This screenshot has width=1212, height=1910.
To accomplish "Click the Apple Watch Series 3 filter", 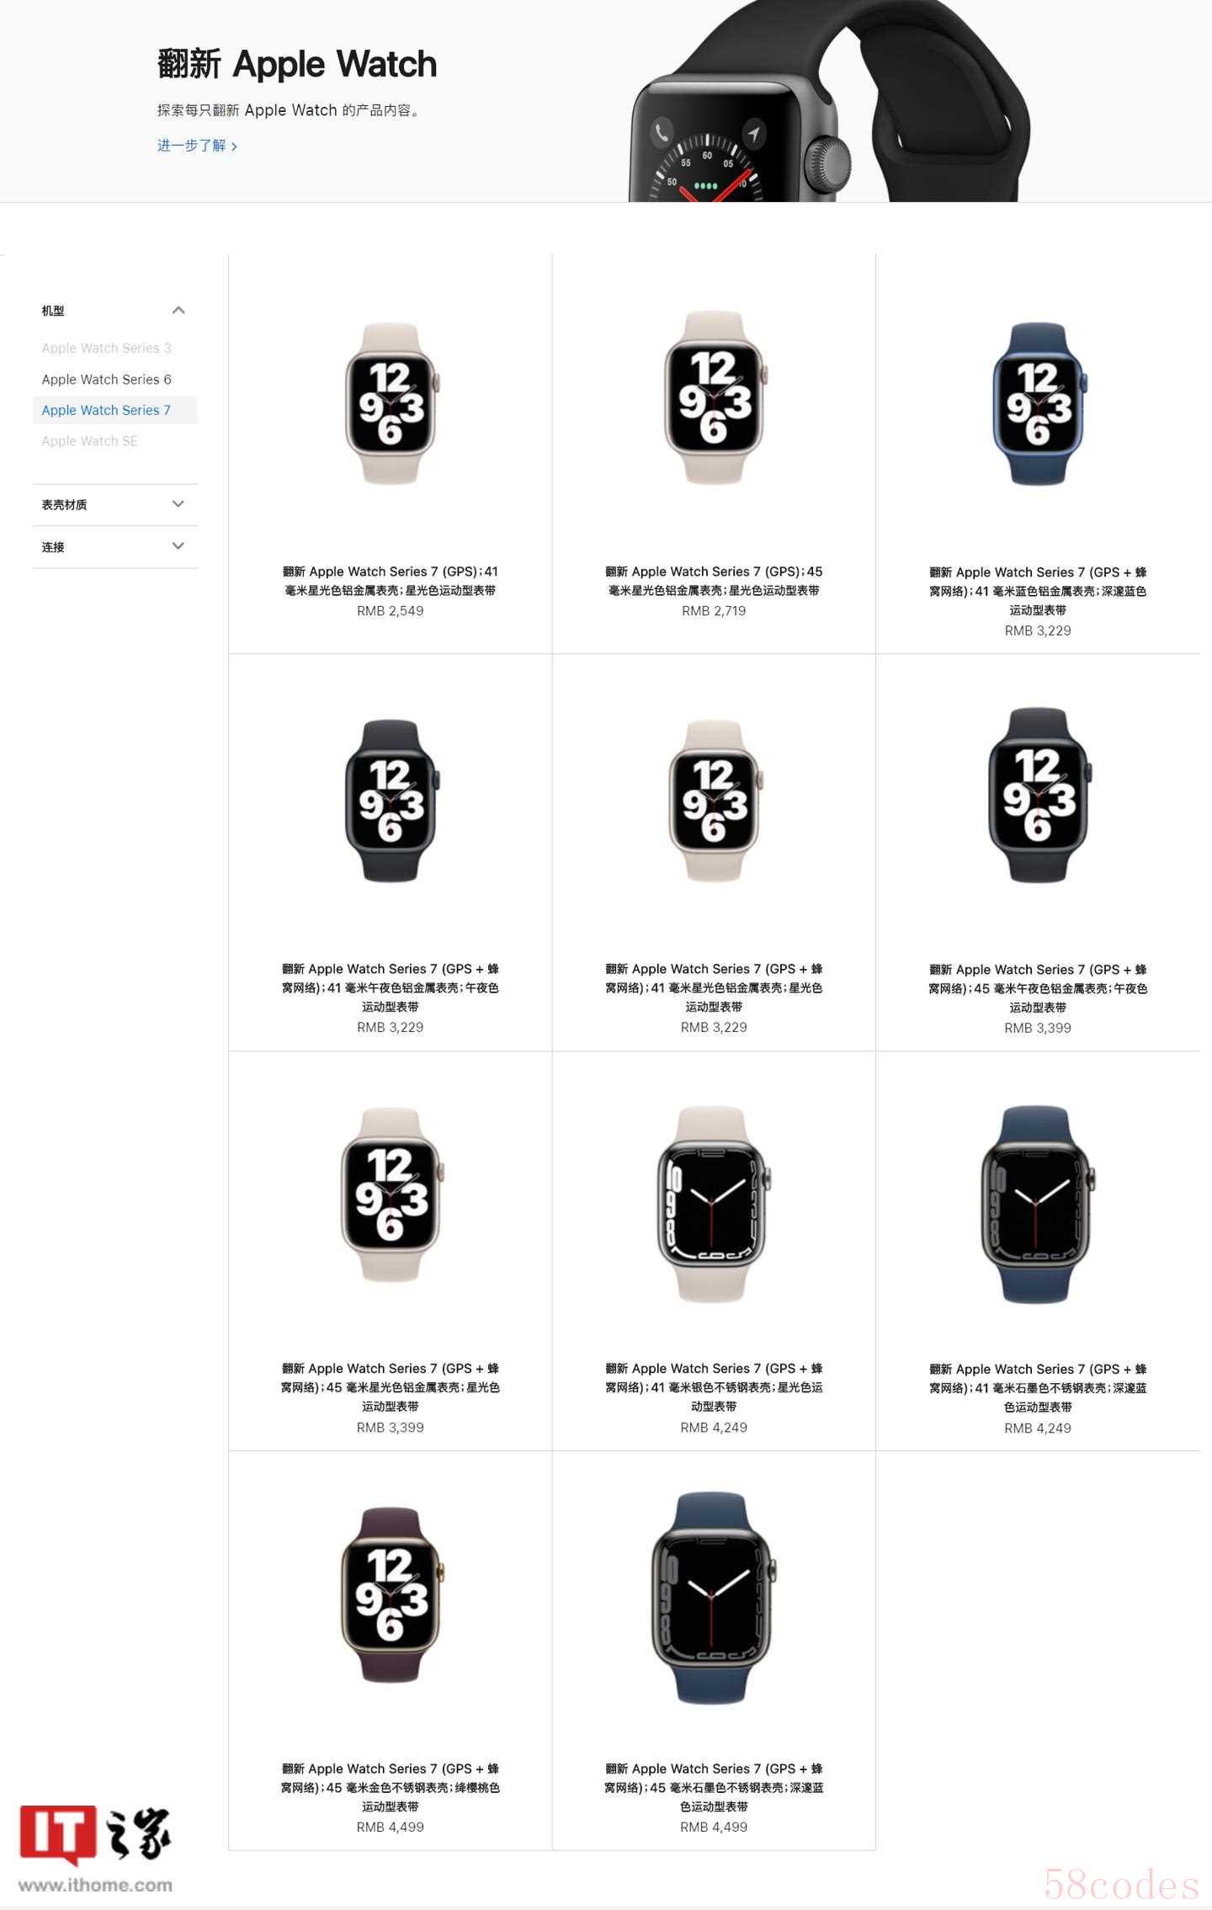I will click(x=106, y=348).
